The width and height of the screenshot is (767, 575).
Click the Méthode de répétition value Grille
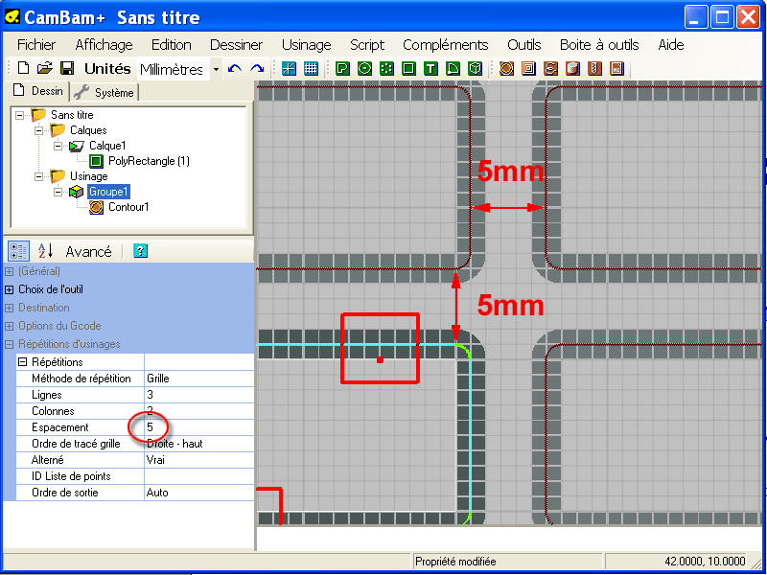199,379
